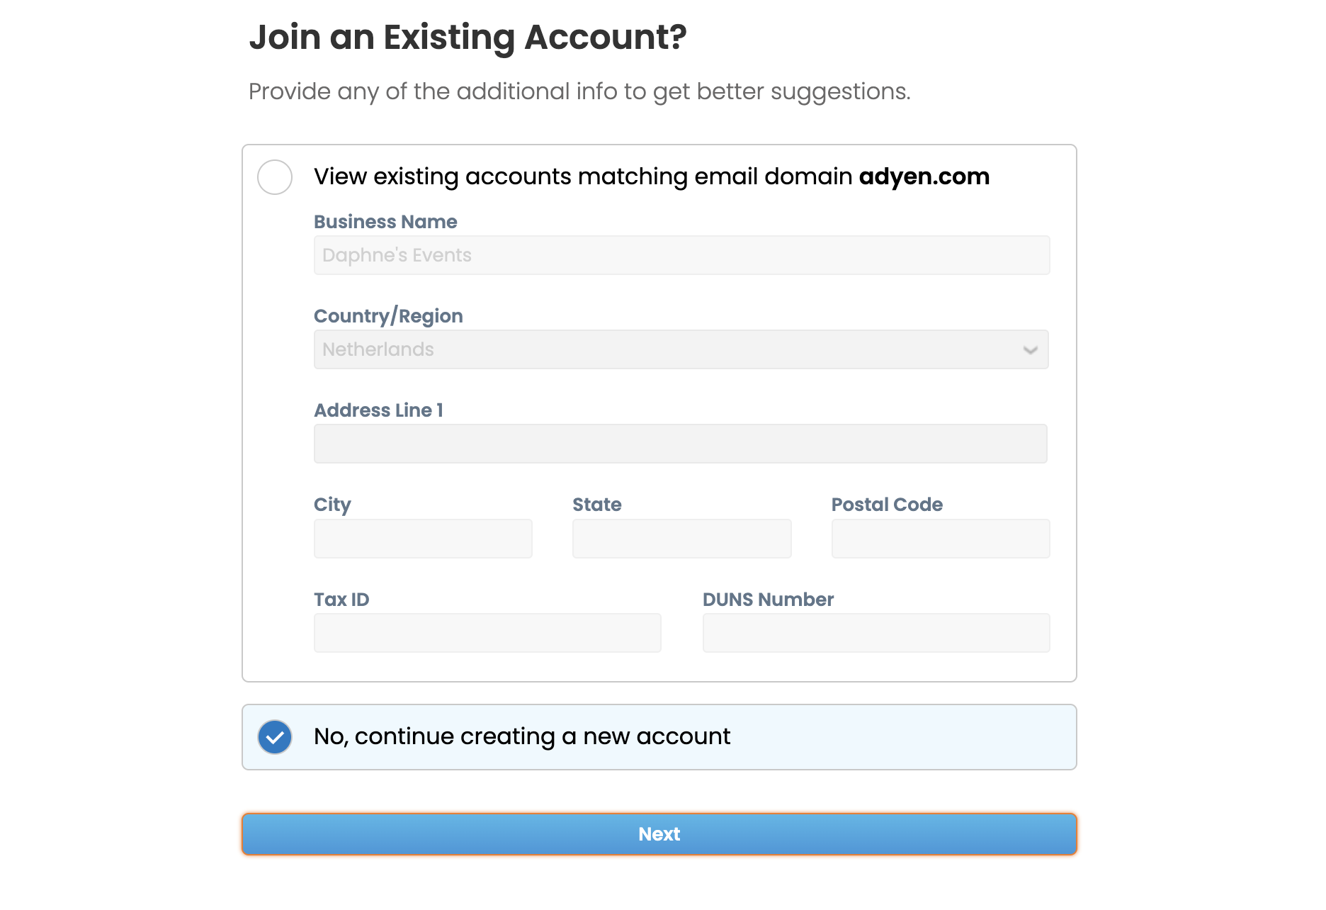
Task: Select 'No, continue creating a new account'
Action: [x=521, y=737]
